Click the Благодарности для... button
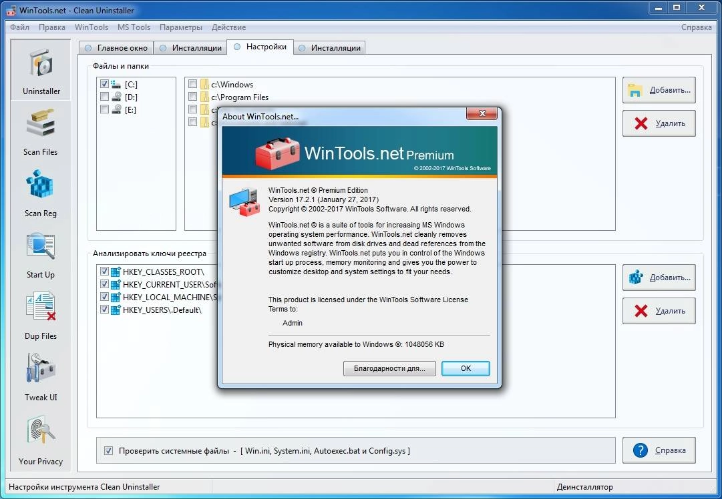This screenshot has width=722, height=499. (389, 368)
